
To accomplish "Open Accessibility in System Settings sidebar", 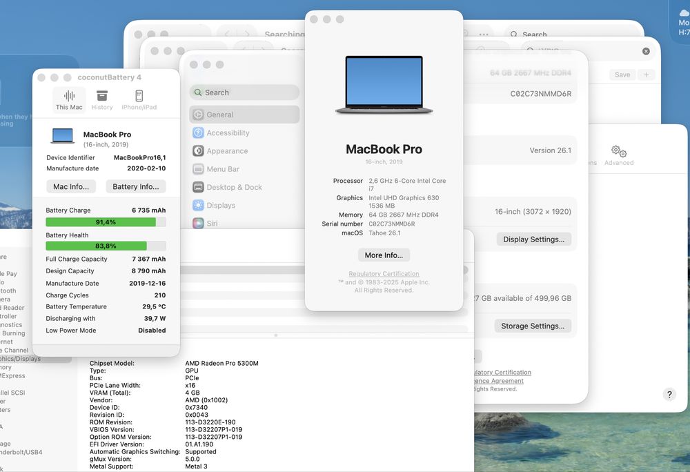I will coord(245,132).
